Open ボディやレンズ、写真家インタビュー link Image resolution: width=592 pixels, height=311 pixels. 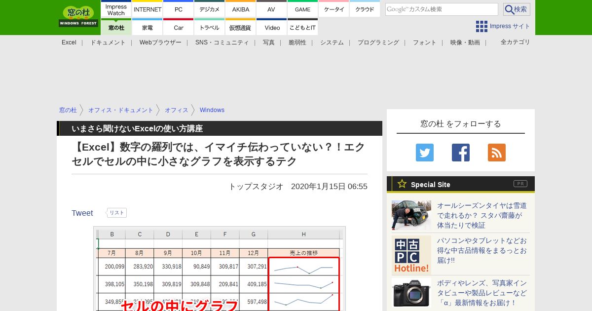482,293
